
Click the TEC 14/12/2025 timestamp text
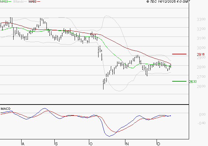pyautogui.click(x=168, y=2)
